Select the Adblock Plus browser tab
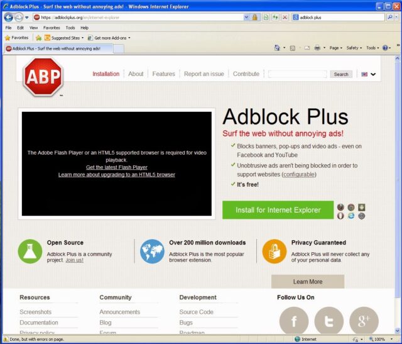 [x=58, y=48]
